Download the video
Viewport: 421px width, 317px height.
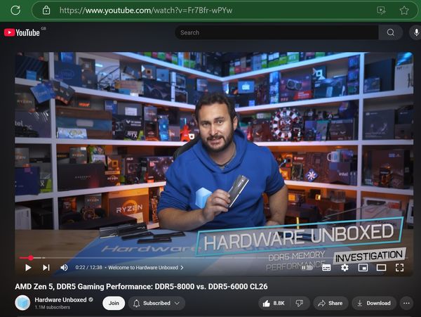pos(374,303)
